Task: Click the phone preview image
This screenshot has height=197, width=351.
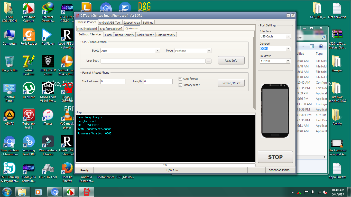Action: tap(275, 111)
